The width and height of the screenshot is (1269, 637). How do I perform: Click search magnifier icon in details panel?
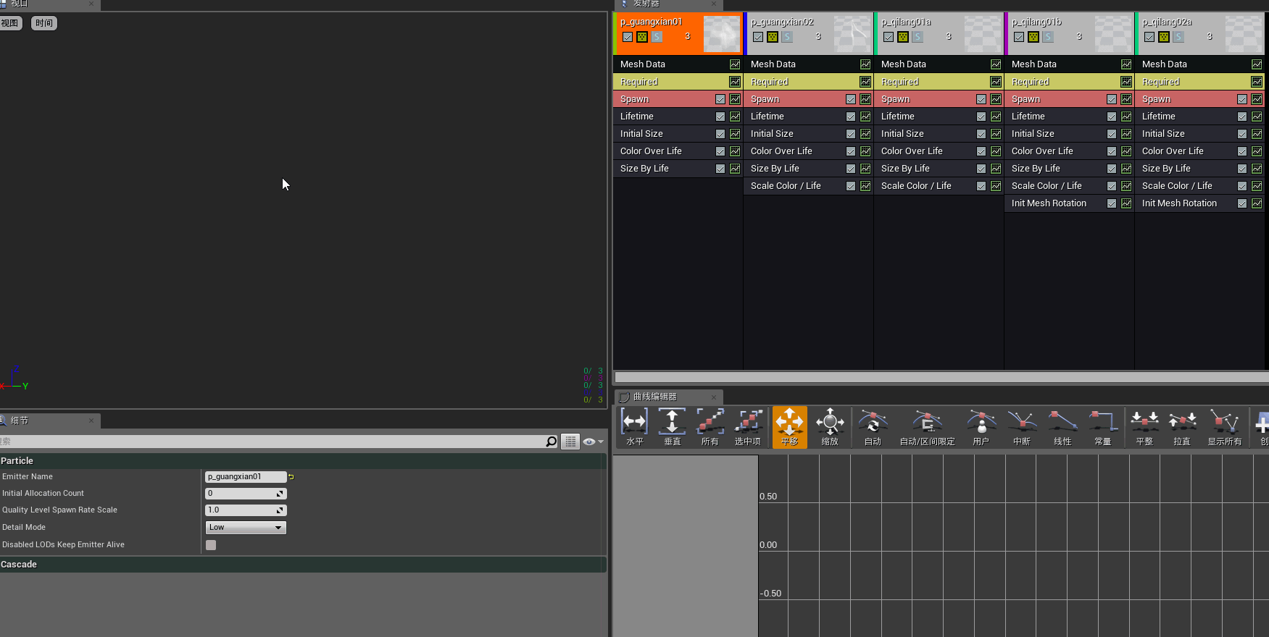click(552, 442)
